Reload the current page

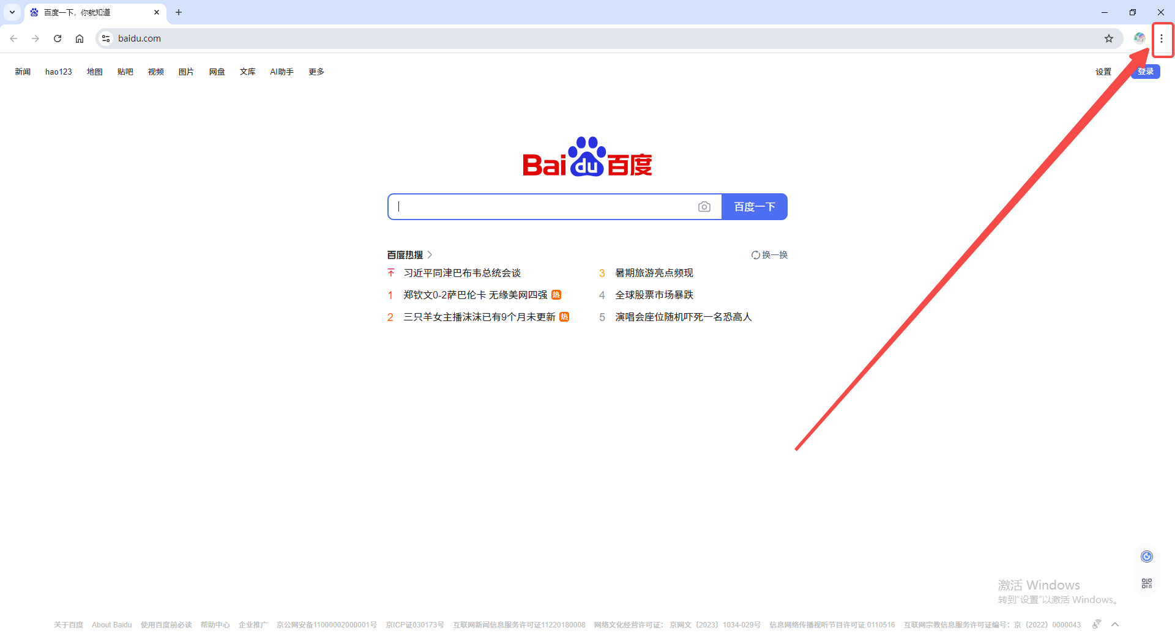(58, 39)
